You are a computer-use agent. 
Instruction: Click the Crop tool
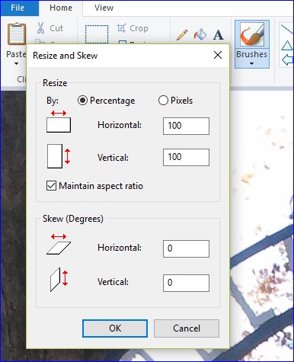(133, 28)
